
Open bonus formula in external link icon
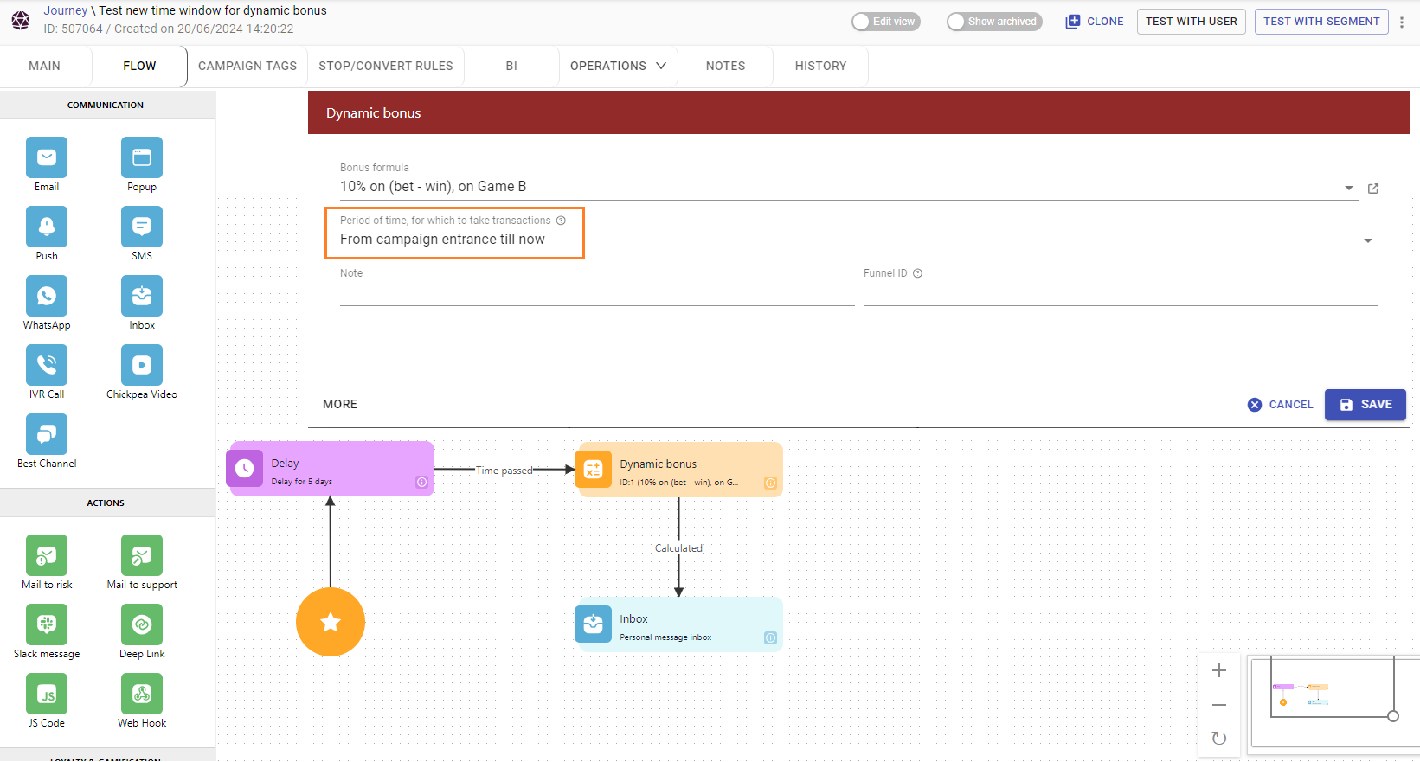1373,189
